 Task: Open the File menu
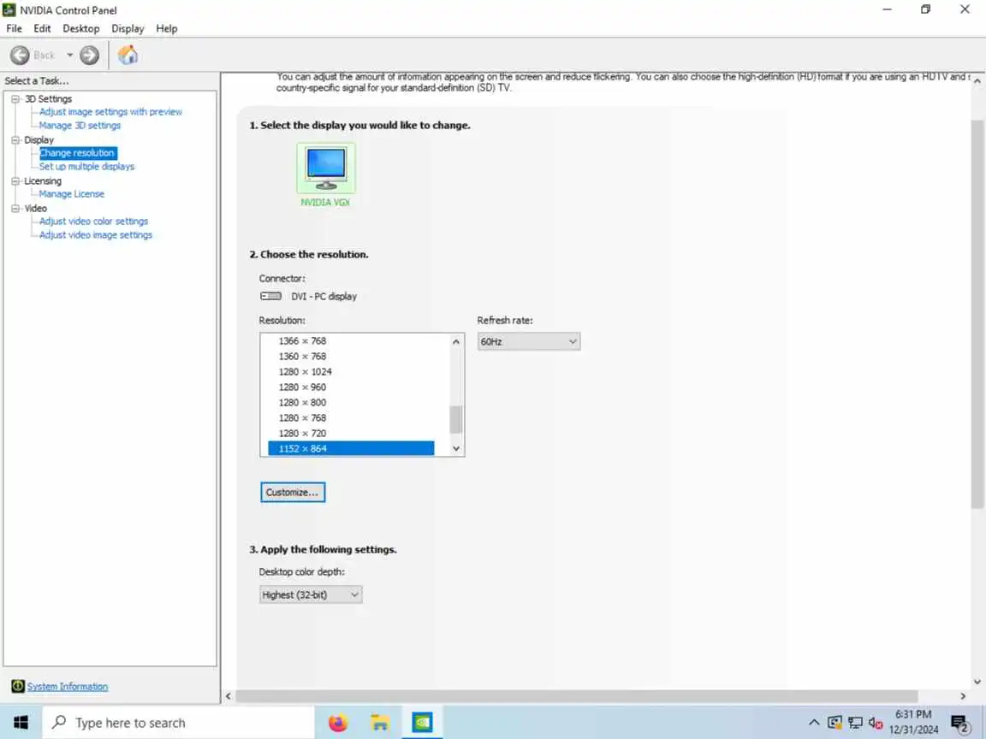(14, 28)
